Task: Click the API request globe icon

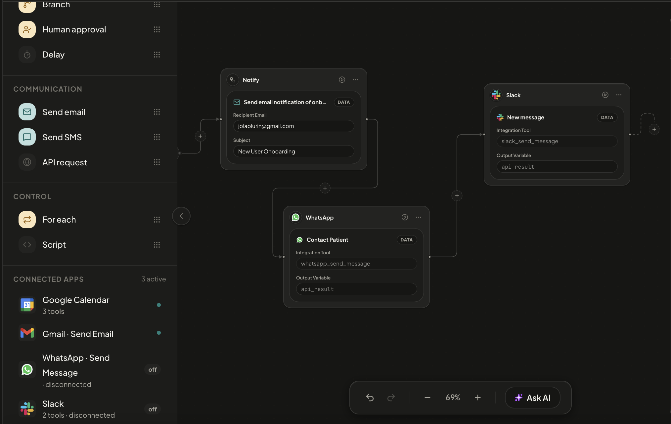Action: click(27, 162)
